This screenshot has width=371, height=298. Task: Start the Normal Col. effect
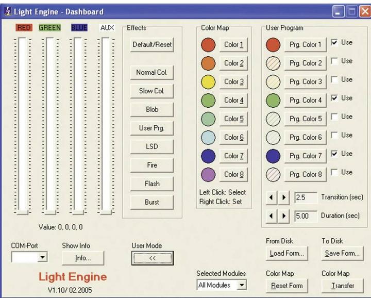tap(152, 72)
